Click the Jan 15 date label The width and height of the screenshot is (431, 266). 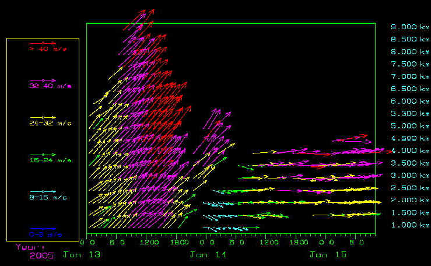(324, 255)
